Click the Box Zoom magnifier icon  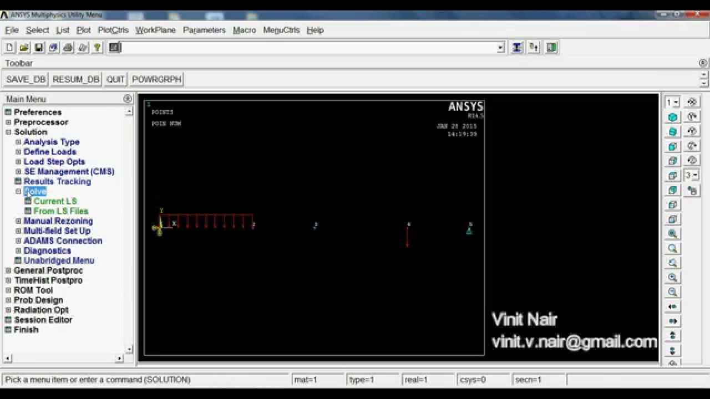point(672,248)
